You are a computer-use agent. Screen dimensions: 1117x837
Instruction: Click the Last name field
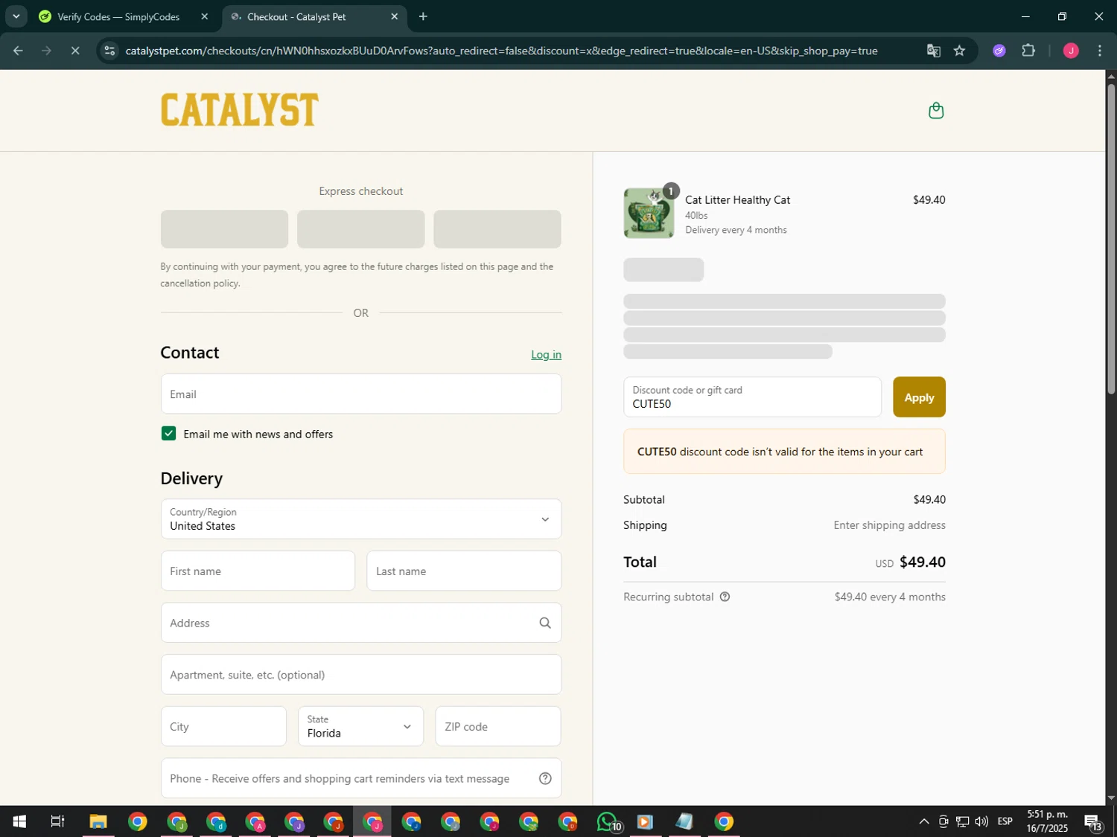[464, 571]
